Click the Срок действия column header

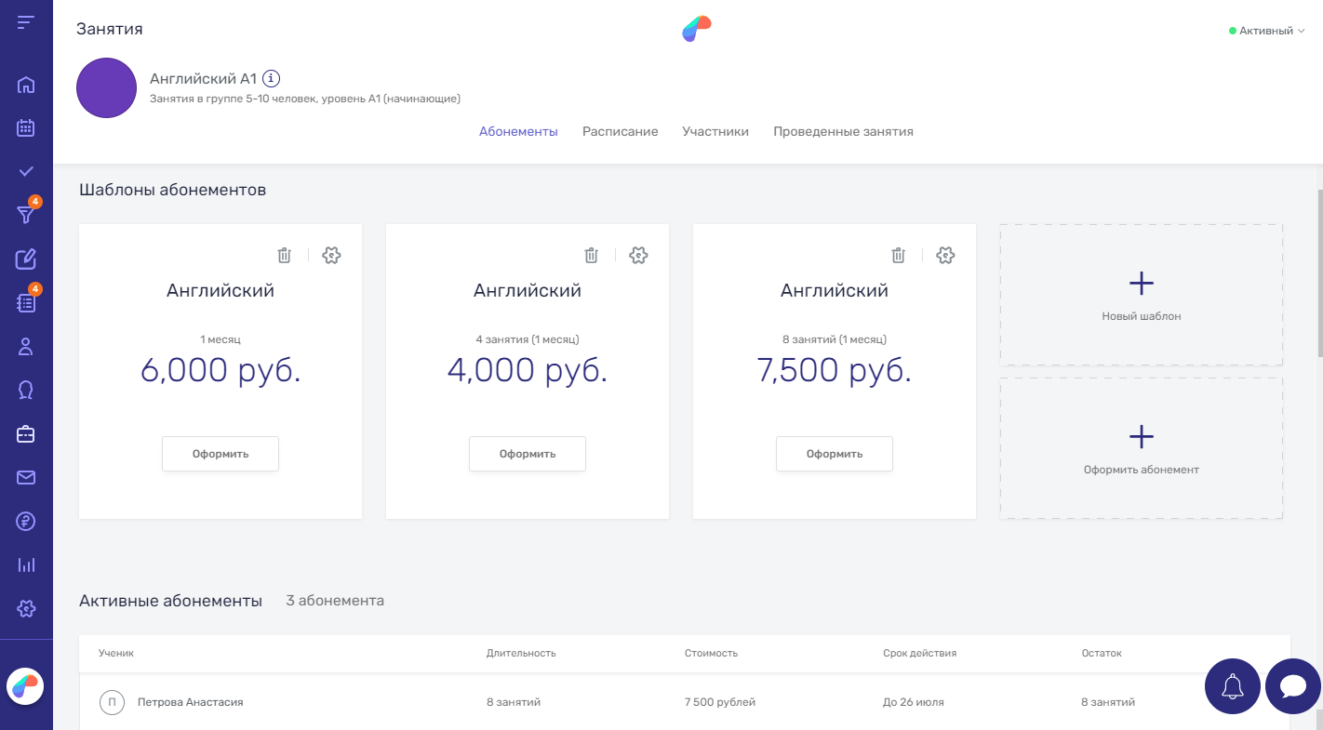[919, 653]
